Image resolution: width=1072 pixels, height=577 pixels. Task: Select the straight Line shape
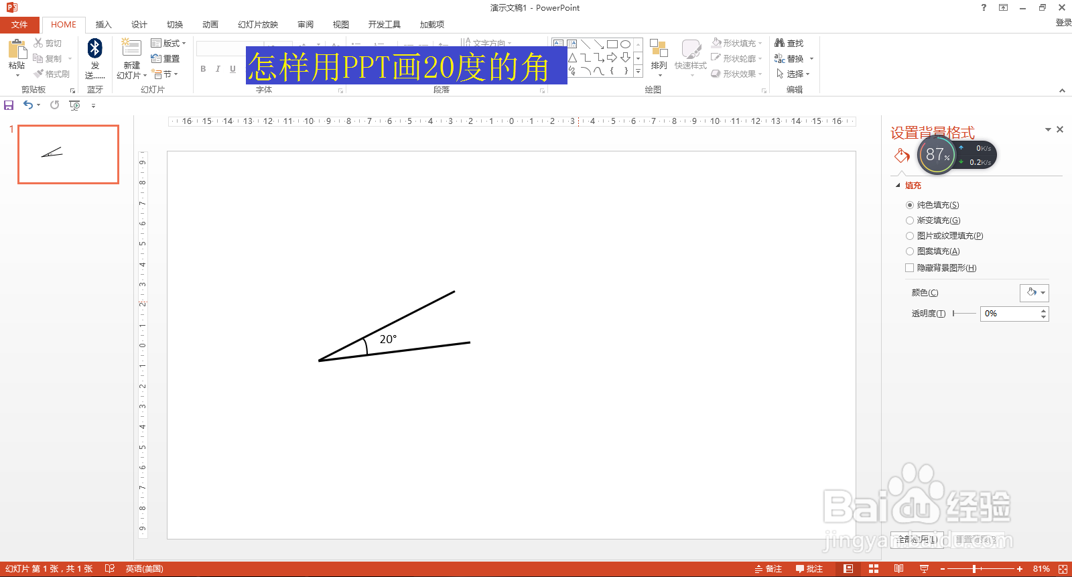coord(586,44)
